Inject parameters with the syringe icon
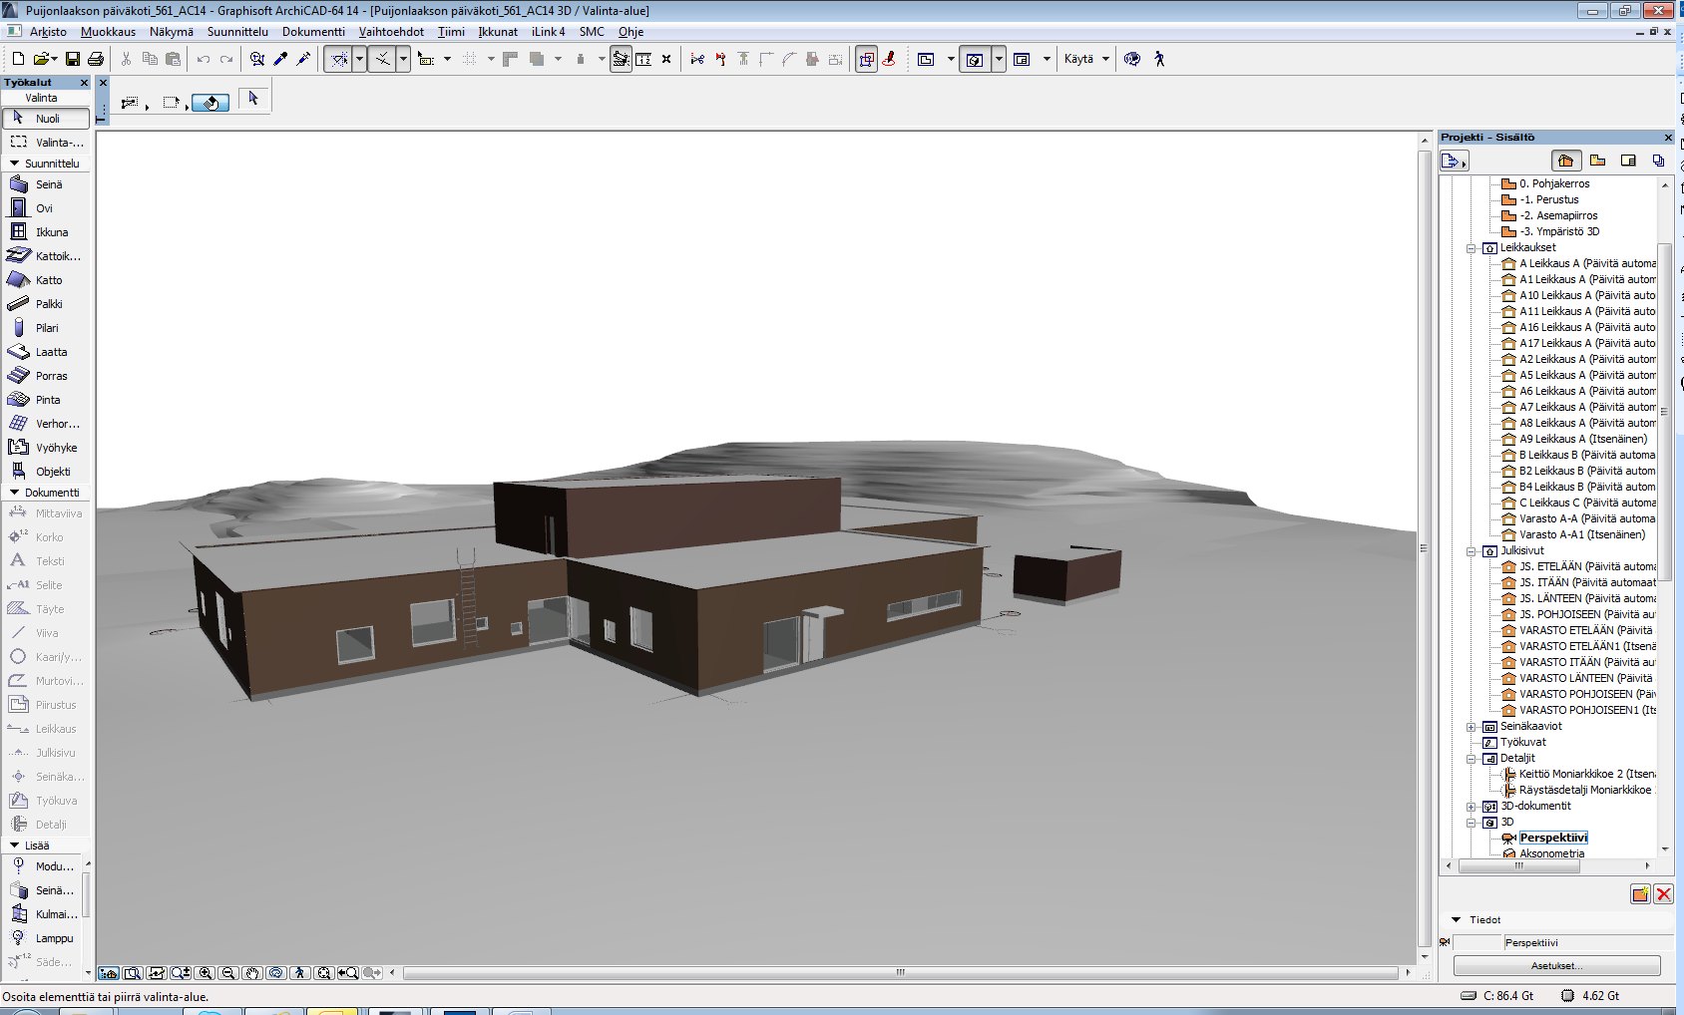This screenshot has height=1015, width=1684. (x=304, y=59)
